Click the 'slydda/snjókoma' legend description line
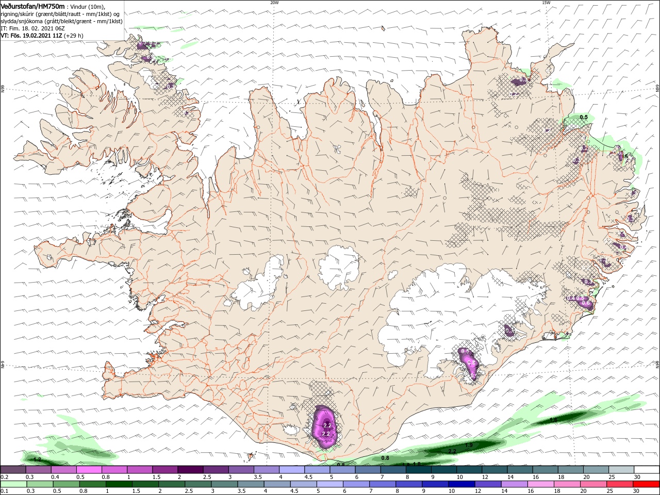Screen dimensions: 660x495 coord(61,21)
